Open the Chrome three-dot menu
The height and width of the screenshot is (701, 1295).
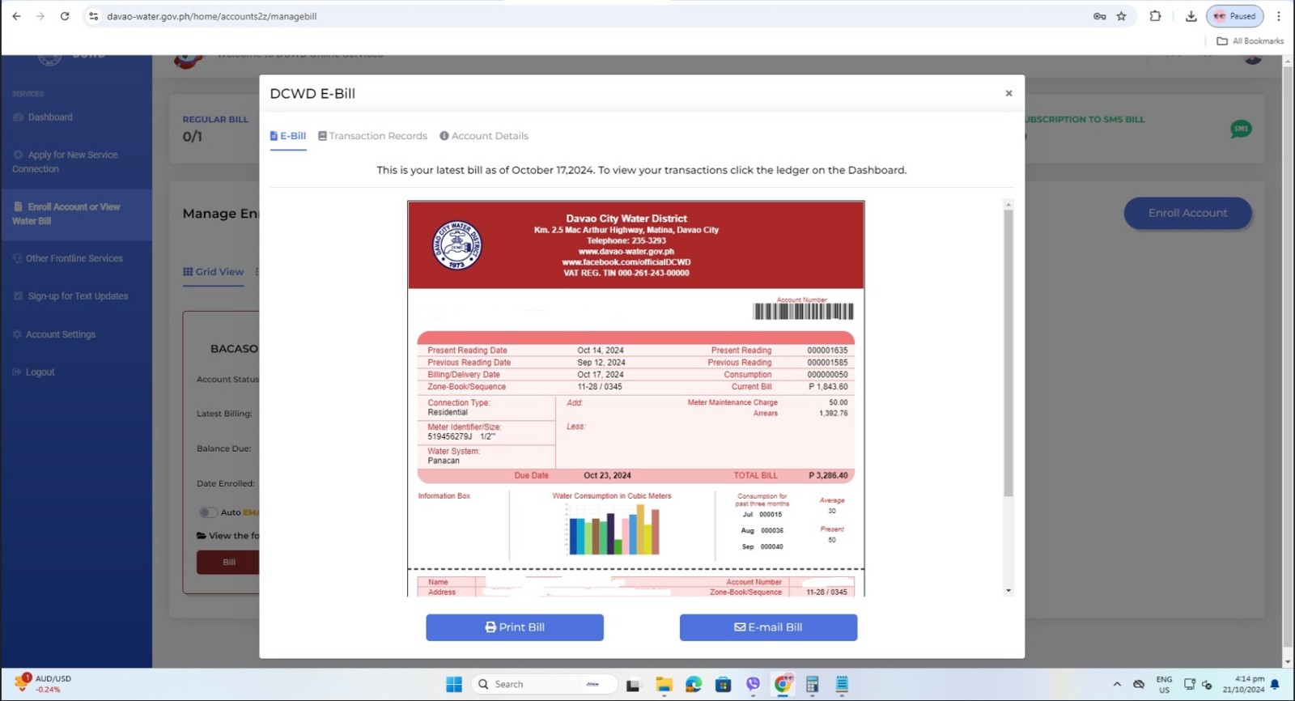coord(1279,16)
